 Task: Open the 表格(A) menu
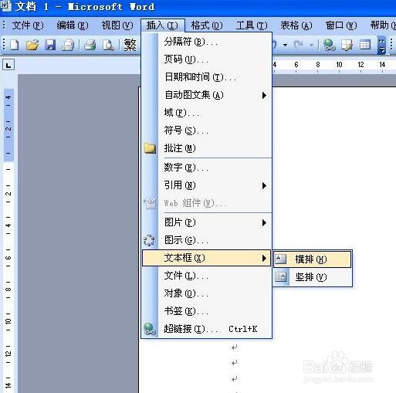[296, 25]
